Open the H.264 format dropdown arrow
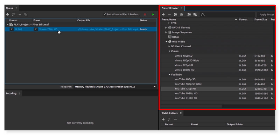 pos(12,29)
